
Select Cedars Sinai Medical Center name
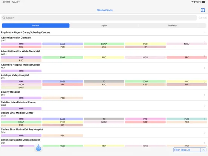[x=17, y=113]
